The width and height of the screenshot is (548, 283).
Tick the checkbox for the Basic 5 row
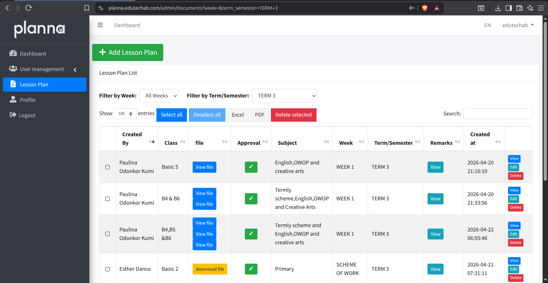[108, 167]
